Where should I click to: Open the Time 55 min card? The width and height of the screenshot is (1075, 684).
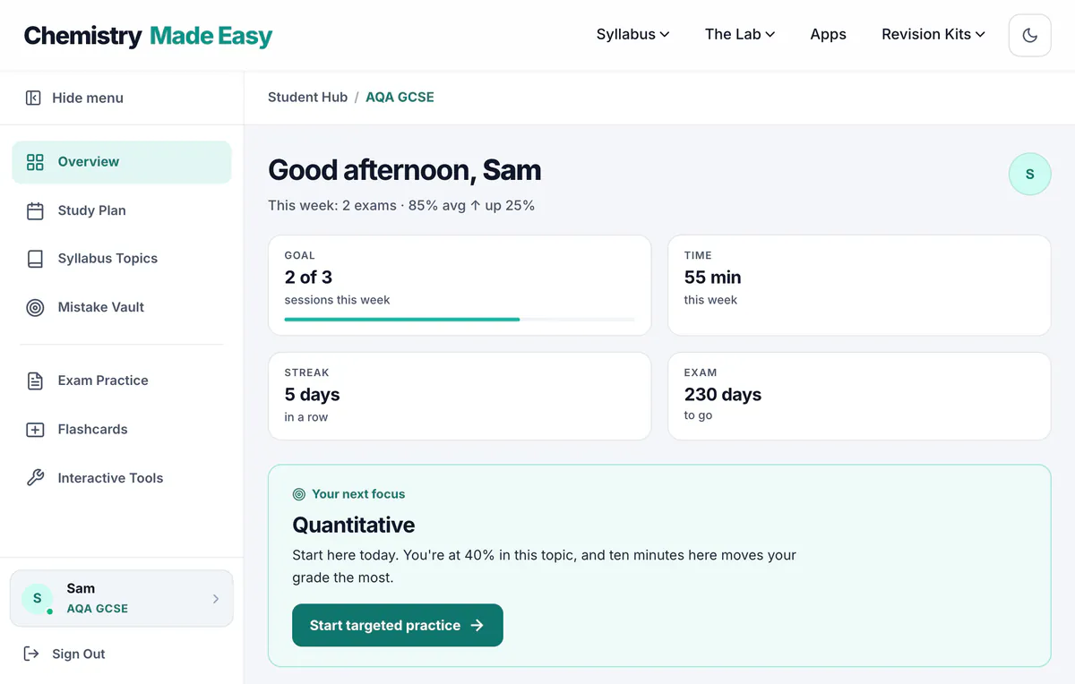[859, 286]
